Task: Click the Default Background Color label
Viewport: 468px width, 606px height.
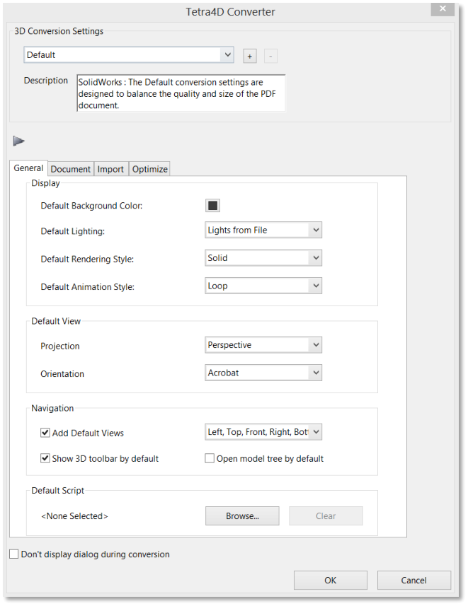Action: pyautogui.click(x=91, y=206)
